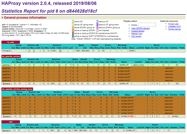Click the be_apache_service_wrong_case proxy title

tap(17, 89)
